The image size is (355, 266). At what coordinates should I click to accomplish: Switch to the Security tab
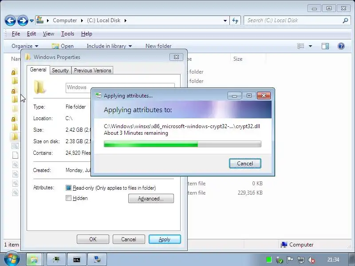tap(60, 70)
